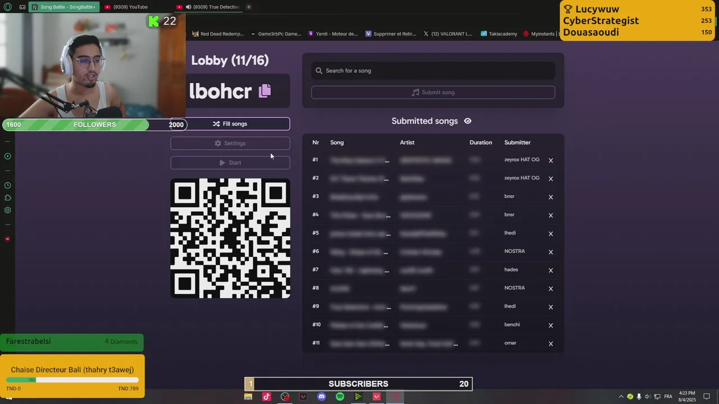
Task: Click the microphone tray icon
Action: pos(639,397)
